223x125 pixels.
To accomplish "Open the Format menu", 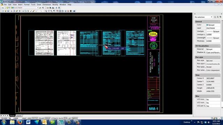I will (26, 5).
